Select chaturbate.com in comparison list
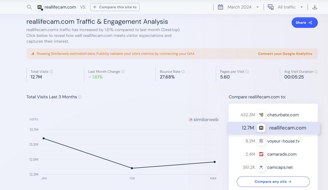The width and height of the screenshot is (328, 190). click(282, 115)
